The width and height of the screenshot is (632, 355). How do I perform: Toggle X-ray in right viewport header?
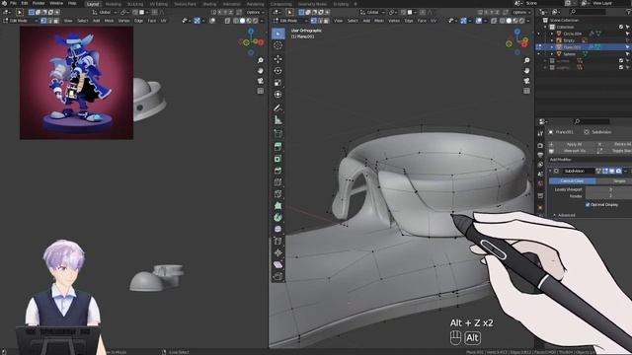(494, 21)
